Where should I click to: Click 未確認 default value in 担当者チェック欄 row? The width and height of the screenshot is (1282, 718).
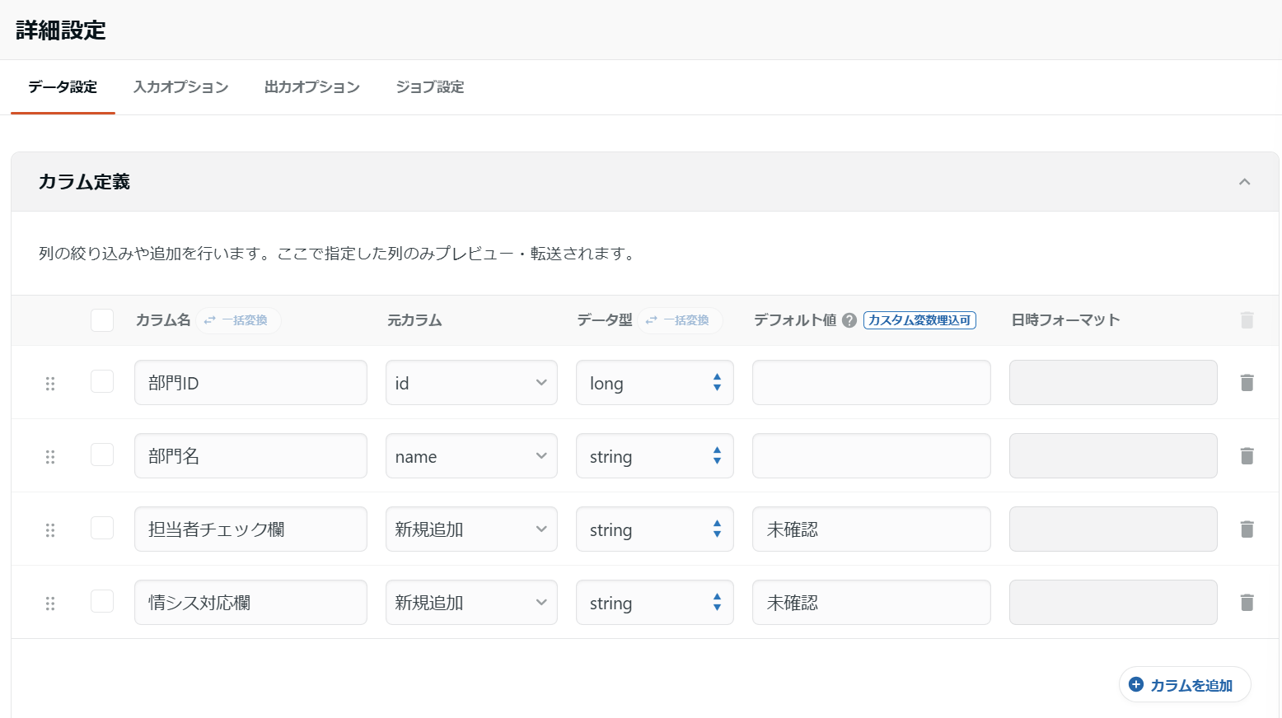(872, 529)
